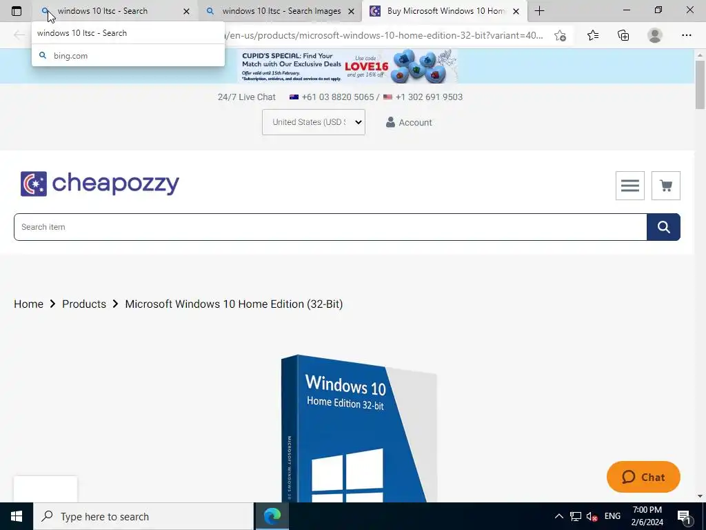706x530 pixels.
Task: Open the tab actions menu icon
Action: [17, 11]
